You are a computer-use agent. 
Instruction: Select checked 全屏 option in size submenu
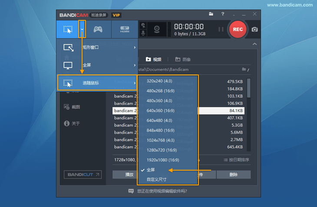[168, 170]
